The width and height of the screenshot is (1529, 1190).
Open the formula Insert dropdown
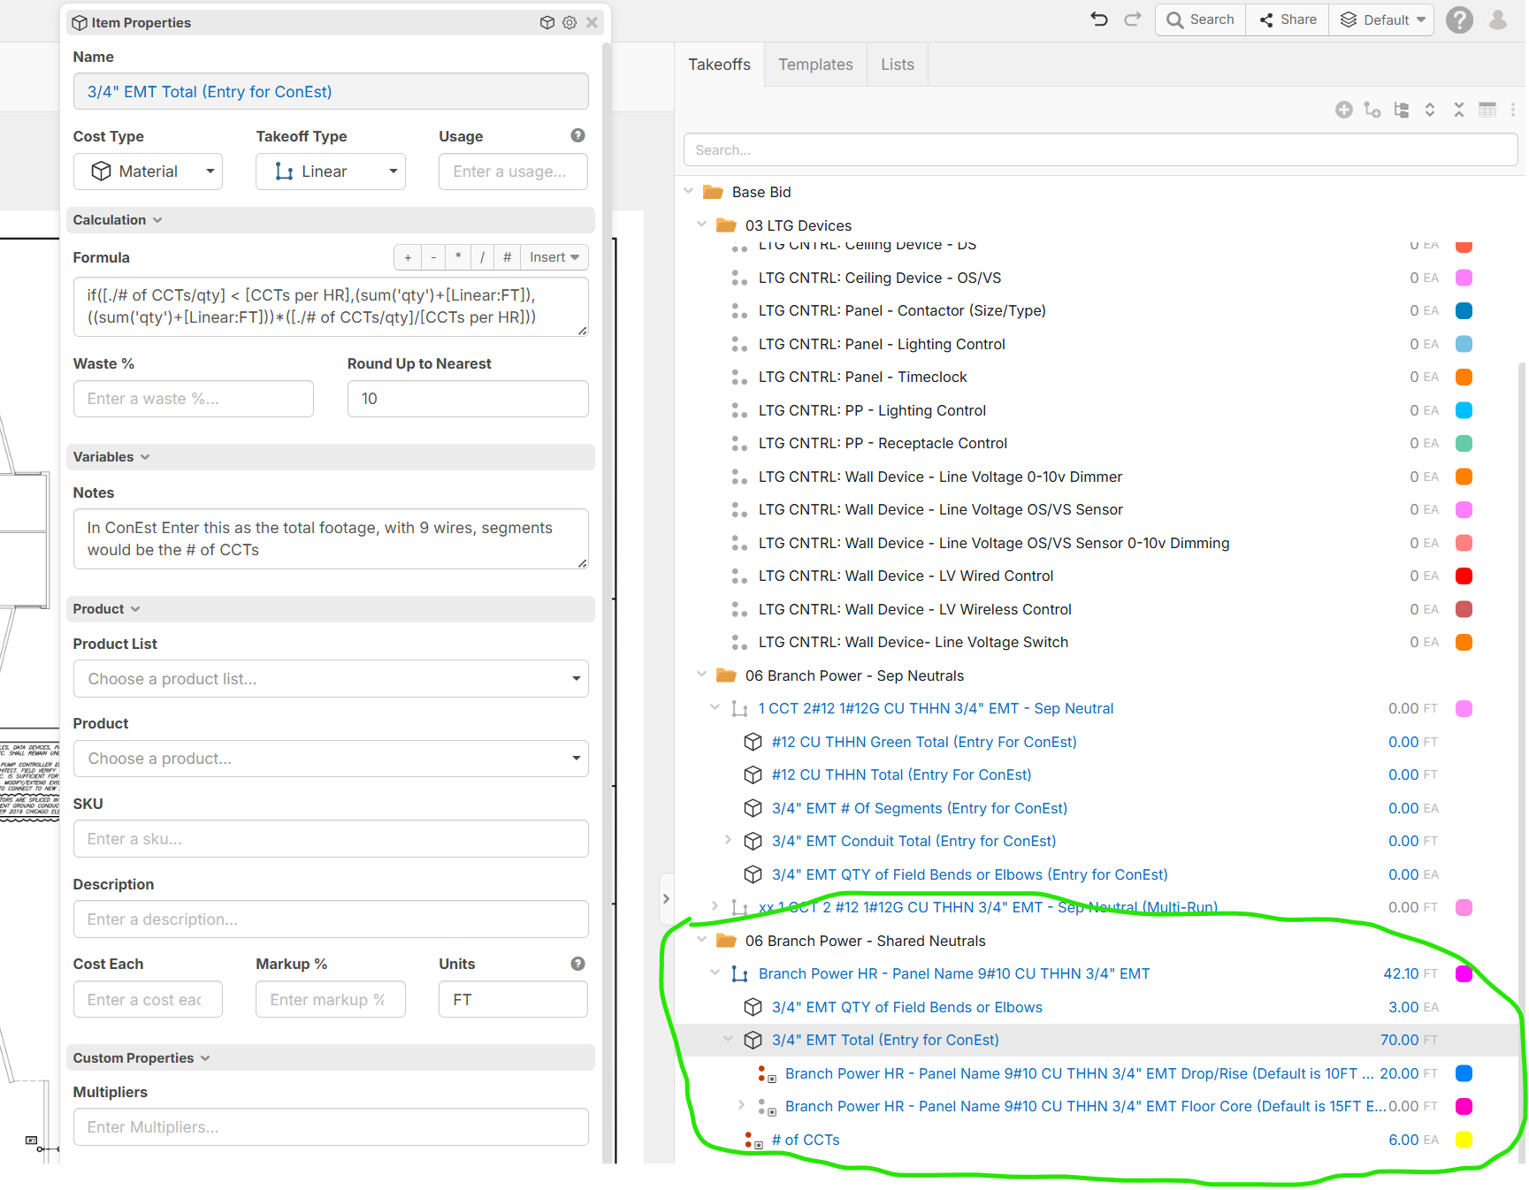554,257
